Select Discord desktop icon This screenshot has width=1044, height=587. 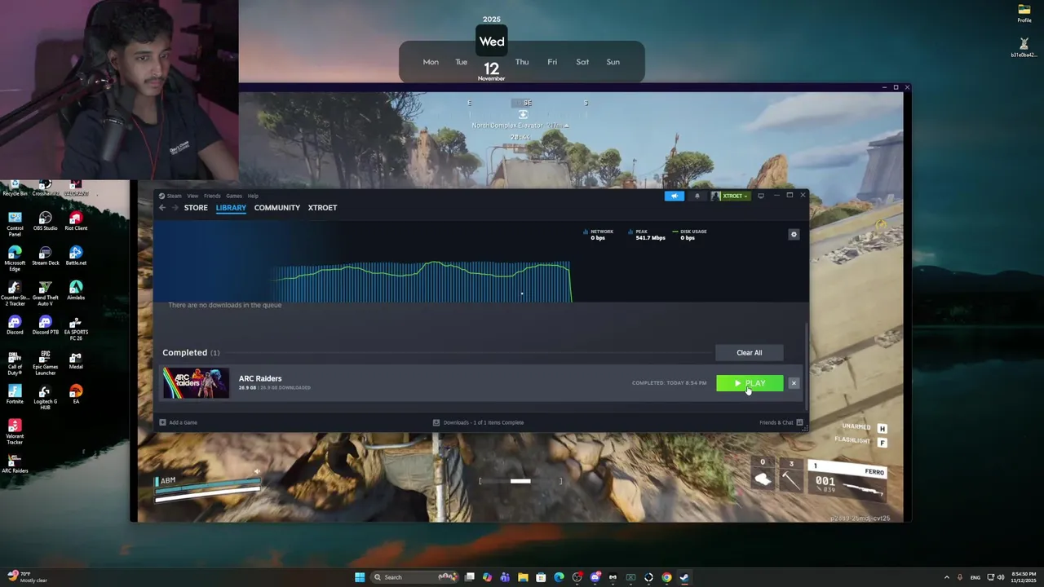point(15,325)
